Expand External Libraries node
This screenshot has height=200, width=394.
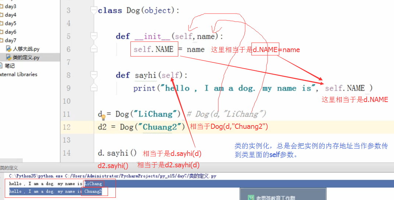pyautogui.click(x=18, y=74)
